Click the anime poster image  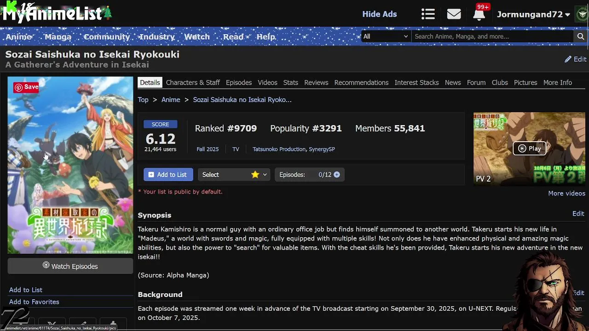[x=70, y=165]
